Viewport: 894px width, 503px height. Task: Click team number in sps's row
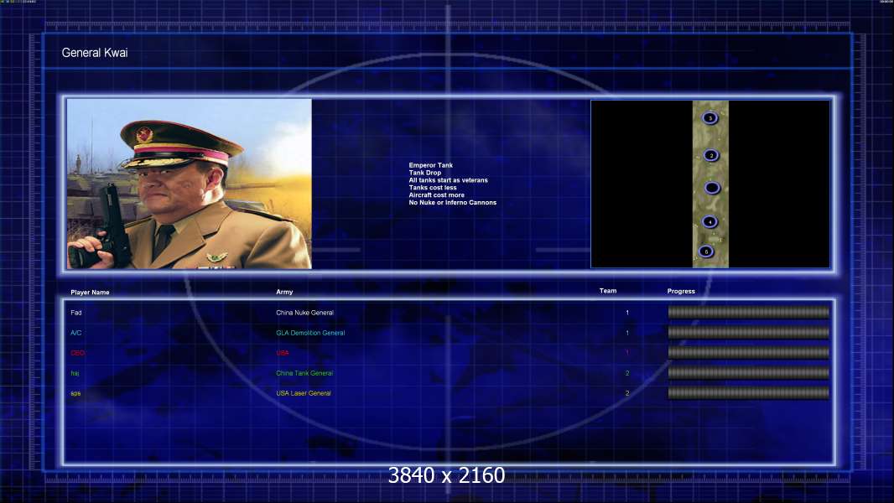(627, 393)
